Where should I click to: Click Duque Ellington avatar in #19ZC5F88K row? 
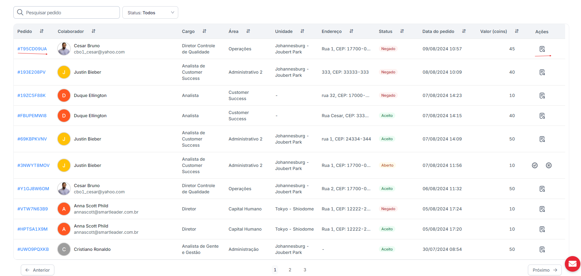(64, 95)
